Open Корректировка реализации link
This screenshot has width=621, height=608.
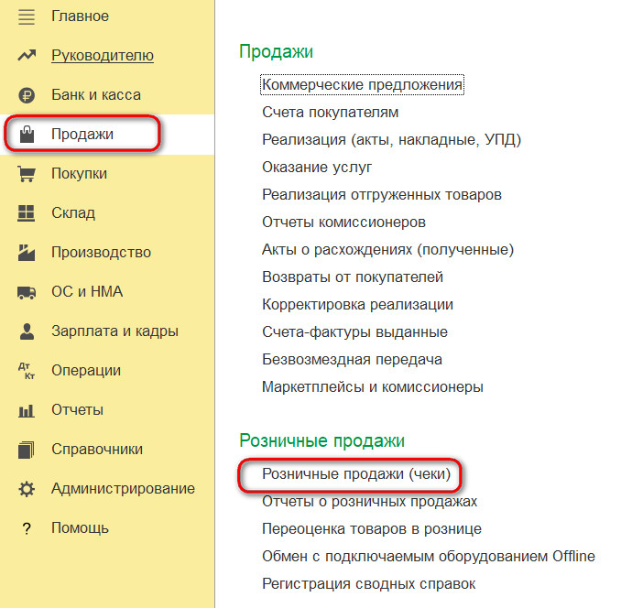(x=357, y=305)
